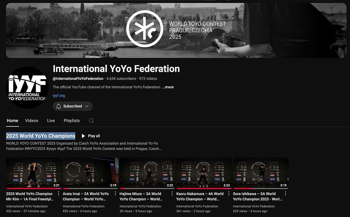The height and width of the screenshot is (217, 350).
Task: Open the channel search magnifier icon
Action: click(91, 121)
